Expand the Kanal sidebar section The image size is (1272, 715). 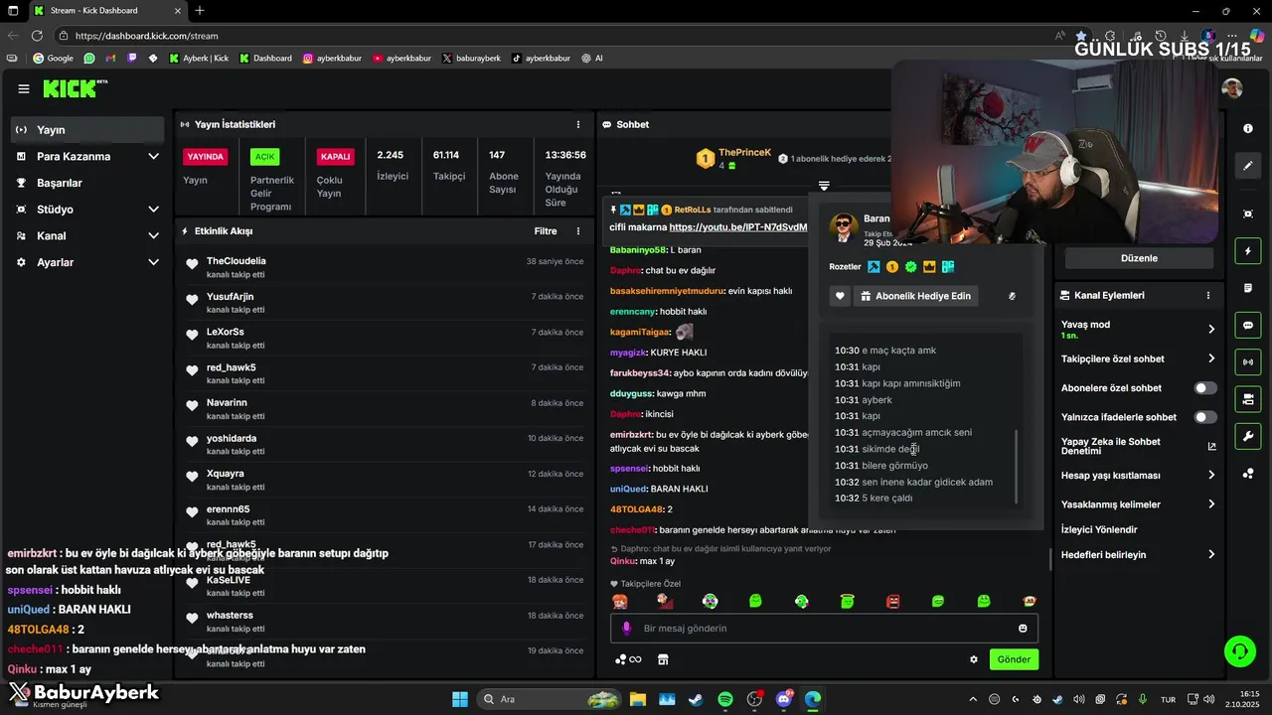[153, 236]
